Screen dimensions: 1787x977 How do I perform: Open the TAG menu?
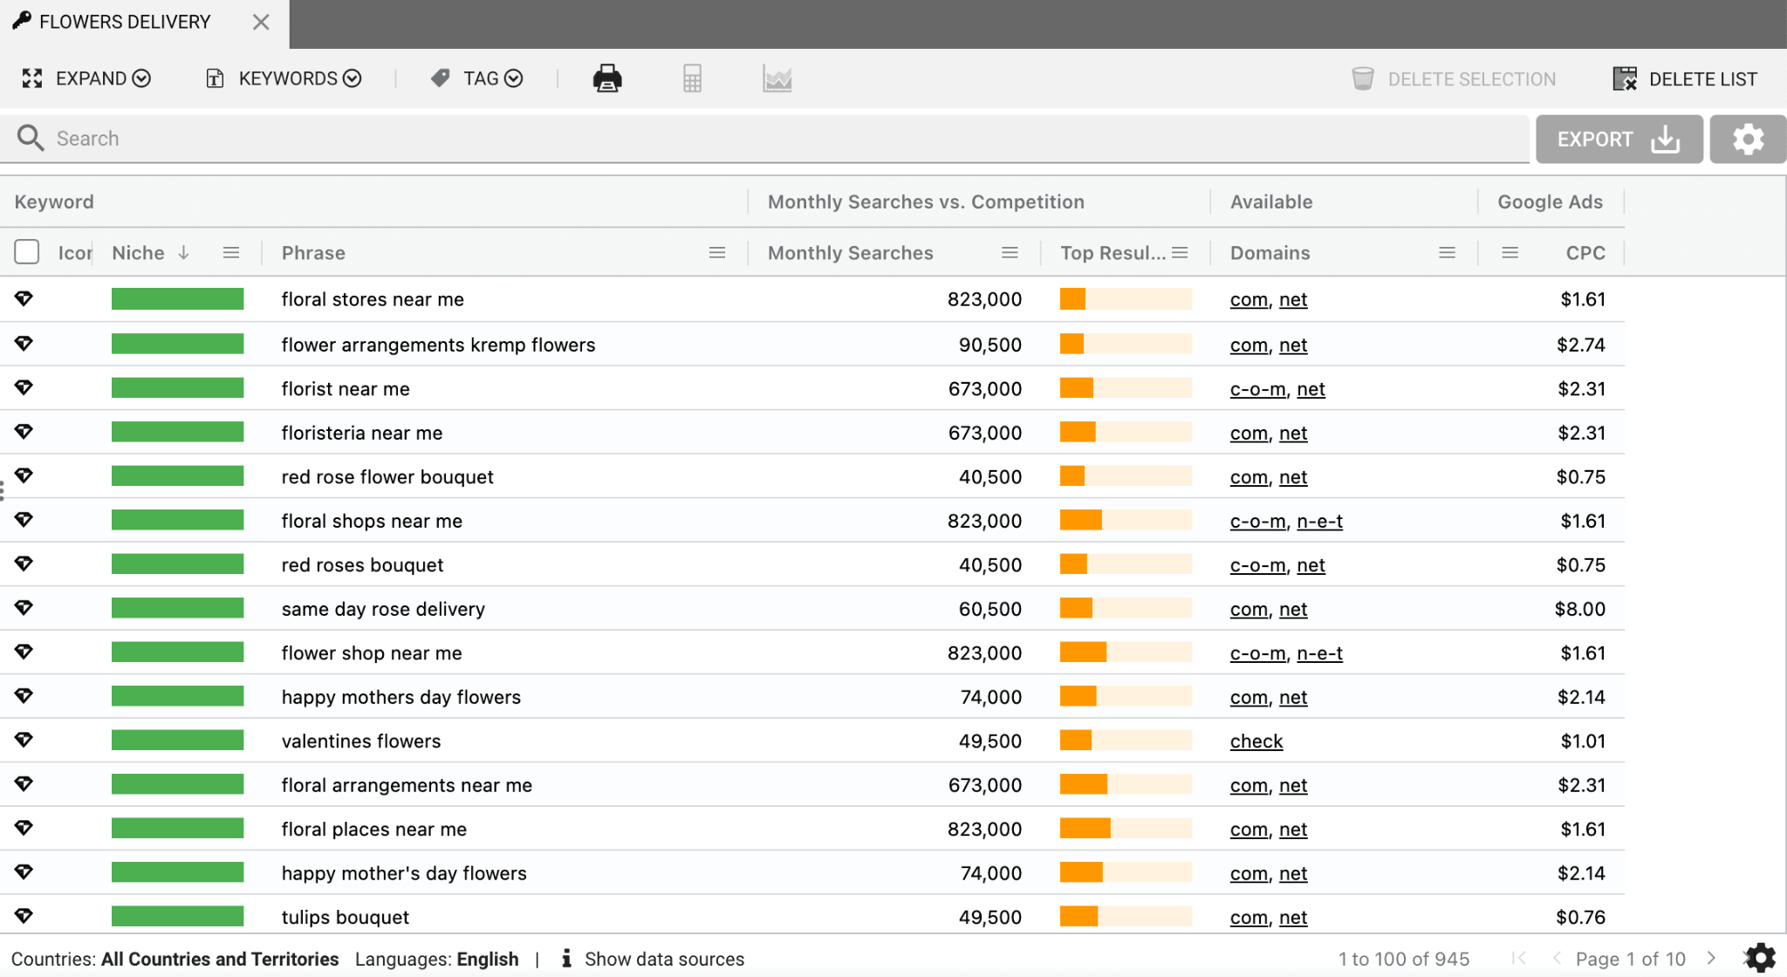pos(475,78)
